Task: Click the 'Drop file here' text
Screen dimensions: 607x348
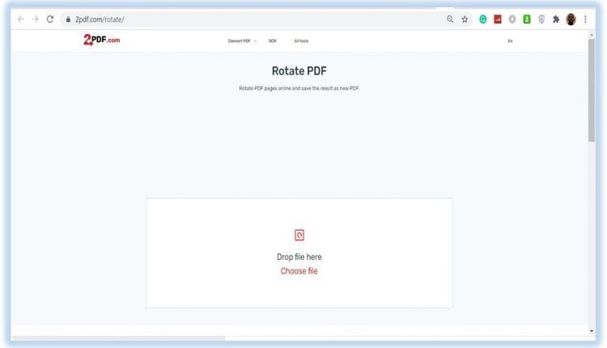Action: point(299,257)
